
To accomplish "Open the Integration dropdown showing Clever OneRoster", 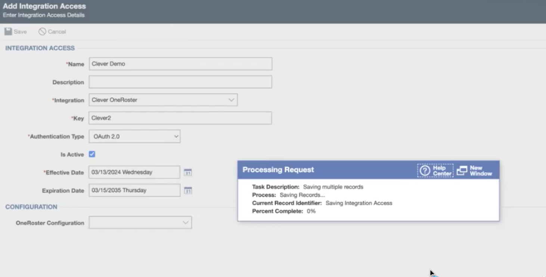I will 232,100.
